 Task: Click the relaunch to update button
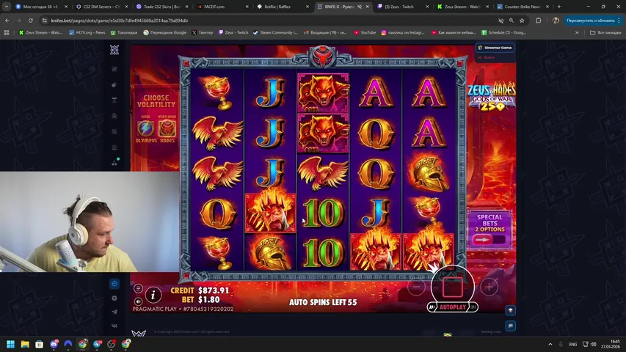(593, 21)
